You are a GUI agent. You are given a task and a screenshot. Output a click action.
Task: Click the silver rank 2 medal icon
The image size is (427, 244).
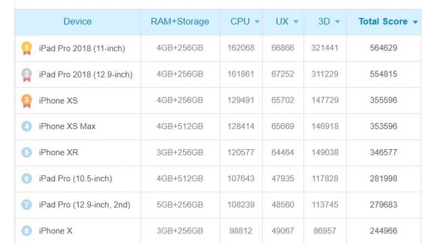27,75
